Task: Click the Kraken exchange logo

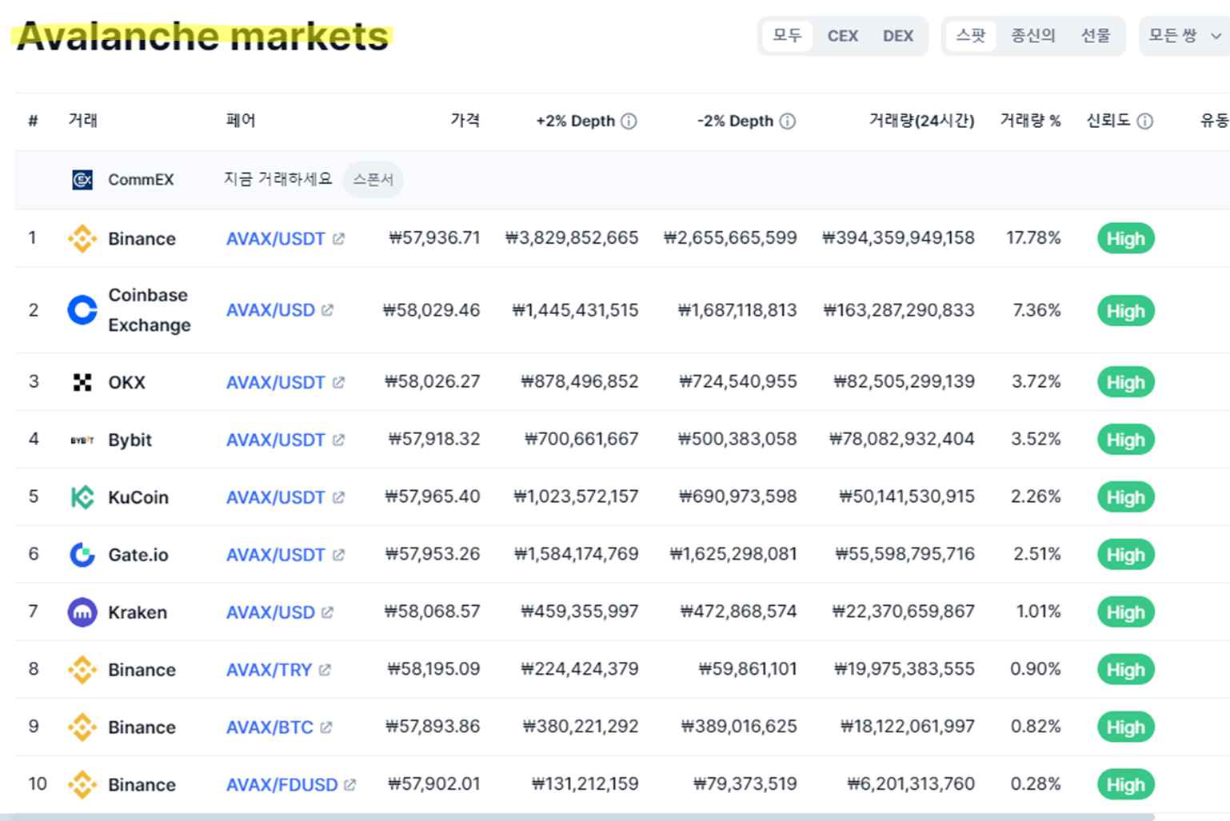Action: point(82,612)
